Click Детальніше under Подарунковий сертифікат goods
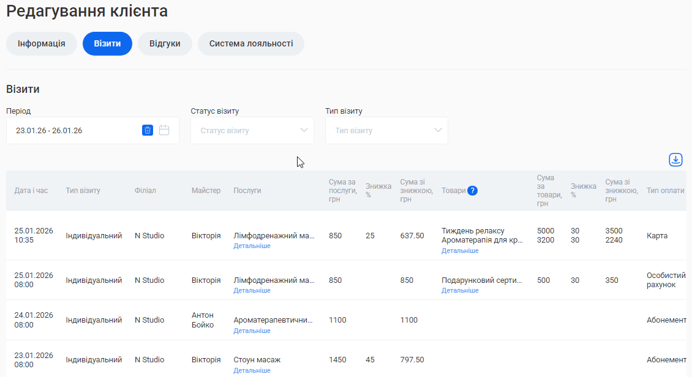The height and width of the screenshot is (377, 692). click(460, 291)
